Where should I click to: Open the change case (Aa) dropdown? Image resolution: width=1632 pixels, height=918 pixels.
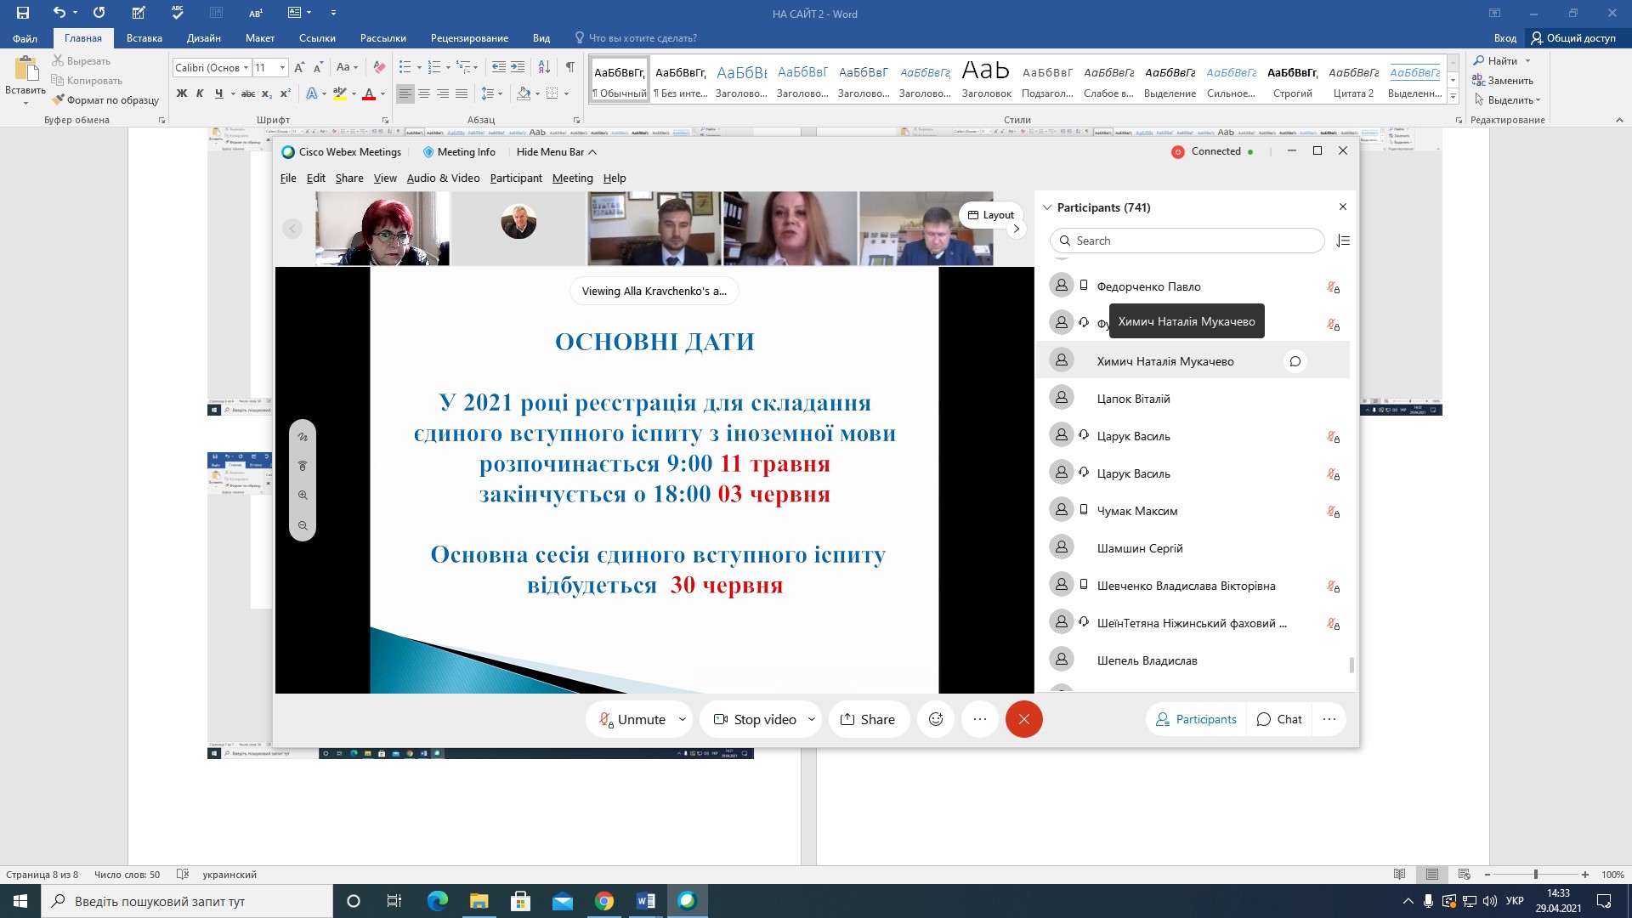[x=347, y=67]
